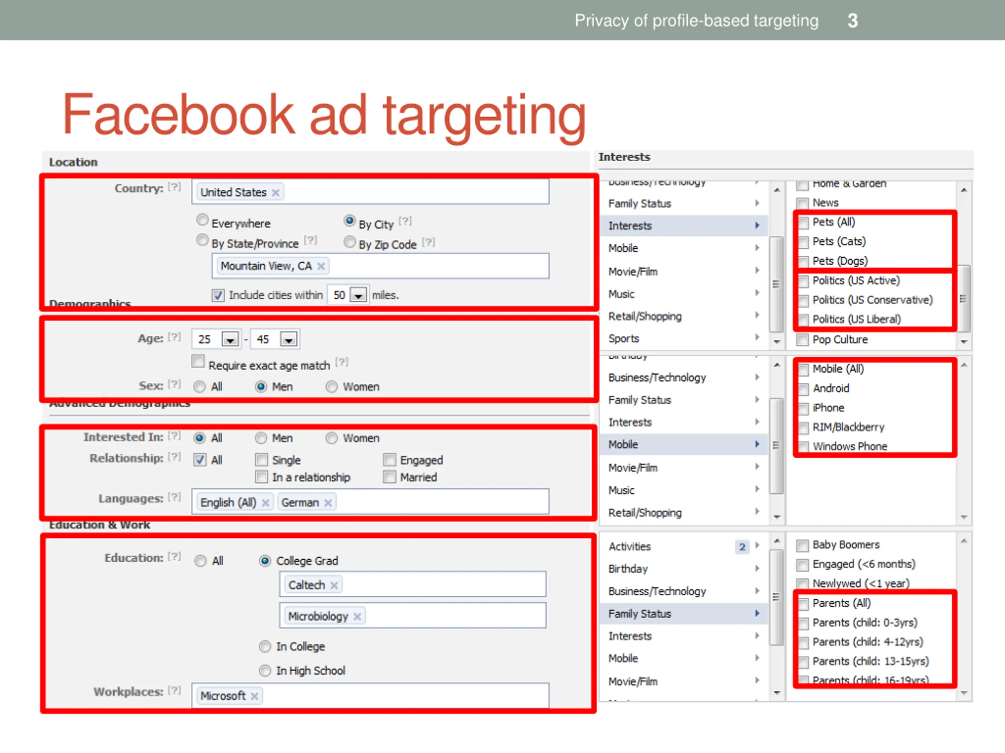The height and width of the screenshot is (753, 1005).
Task: Remove the United States country tag
Action: [x=275, y=193]
